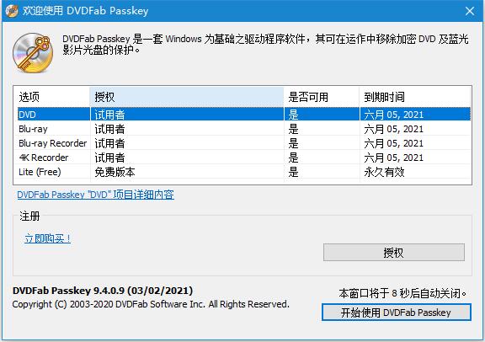Click 是 in the Lite (Free) row
Screen dimensions: 485x342
pyautogui.click(x=293, y=172)
